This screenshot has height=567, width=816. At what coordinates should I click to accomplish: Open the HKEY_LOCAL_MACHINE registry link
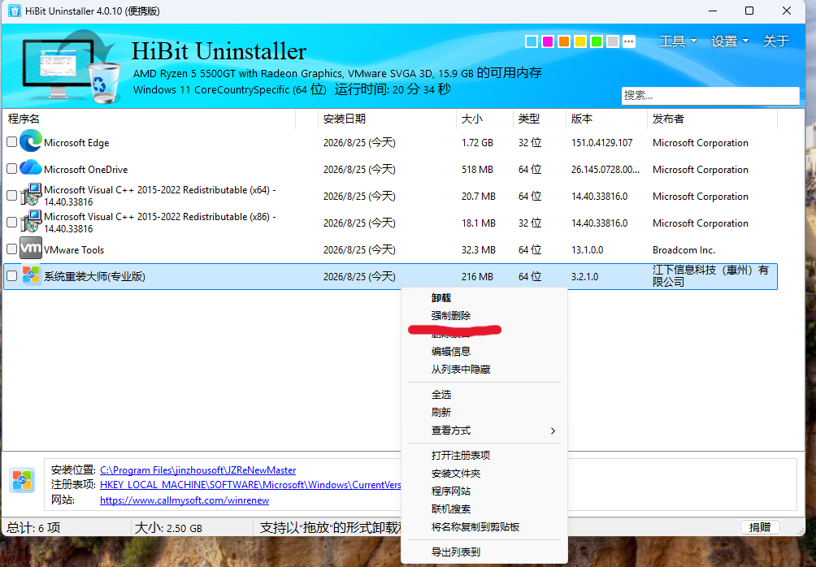250,485
